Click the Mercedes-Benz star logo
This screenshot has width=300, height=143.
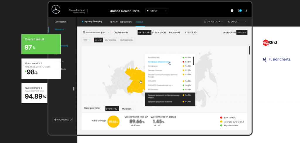56,10
